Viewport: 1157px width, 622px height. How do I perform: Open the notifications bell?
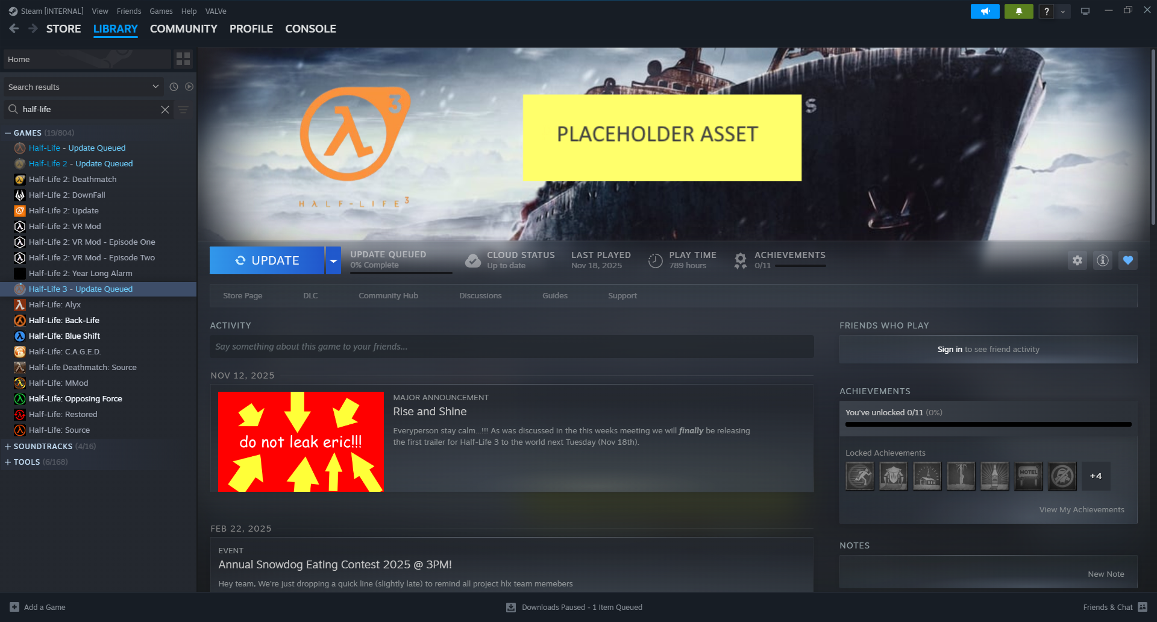click(x=1019, y=11)
